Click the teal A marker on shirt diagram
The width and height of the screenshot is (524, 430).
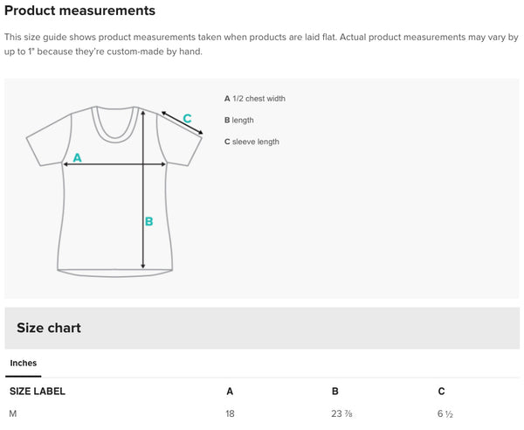pos(77,158)
